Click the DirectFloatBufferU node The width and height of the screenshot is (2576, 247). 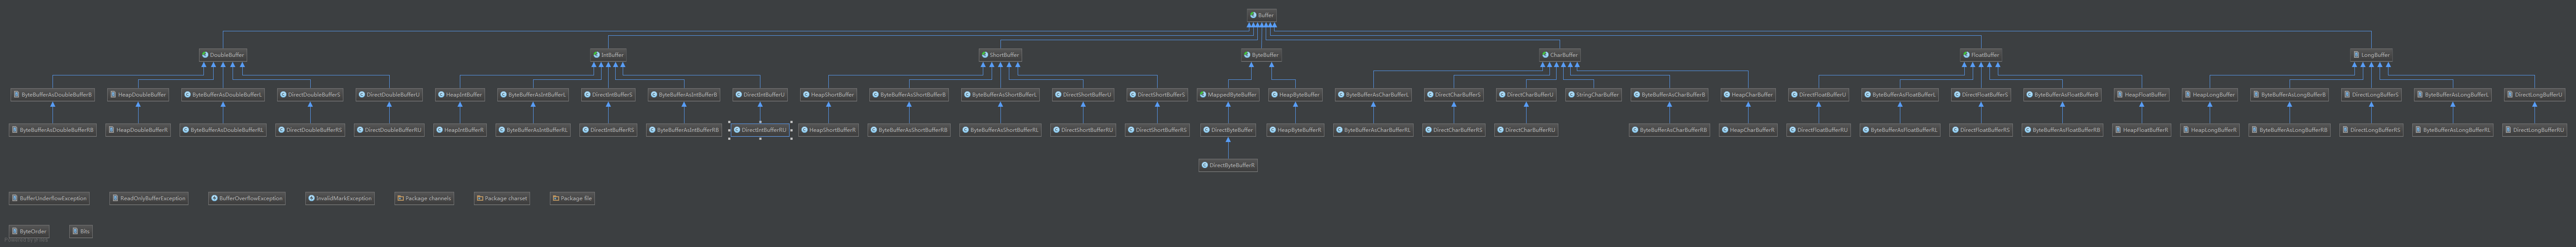click(x=1819, y=95)
